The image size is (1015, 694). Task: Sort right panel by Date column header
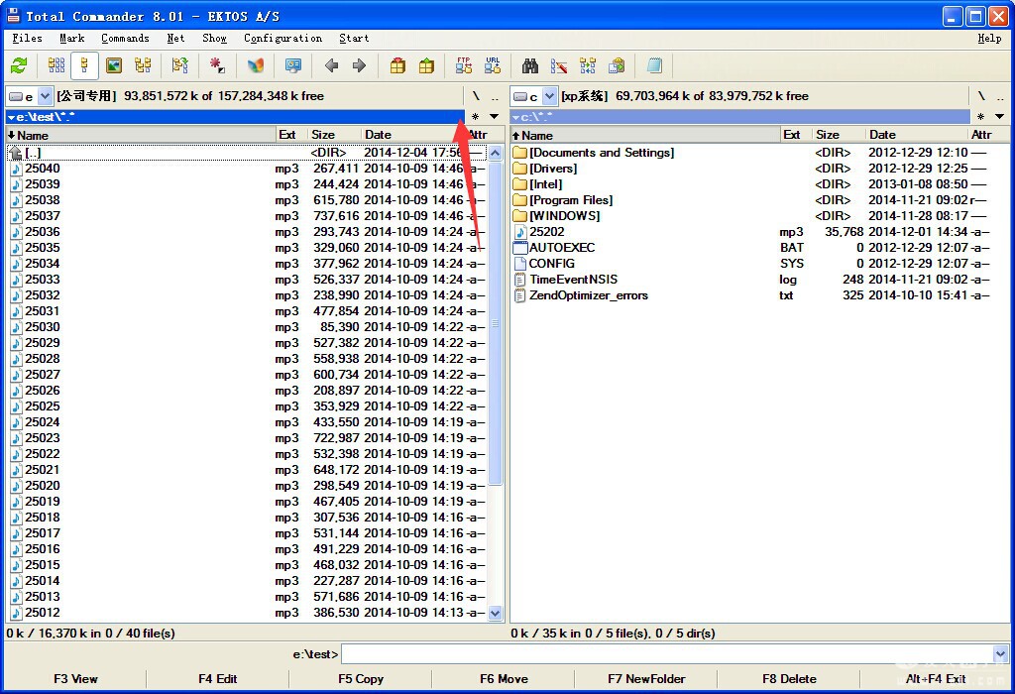(x=917, y=135)
